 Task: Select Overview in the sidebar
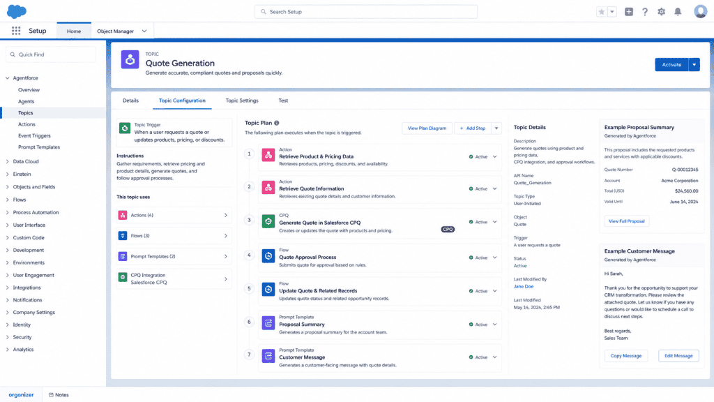29,90
